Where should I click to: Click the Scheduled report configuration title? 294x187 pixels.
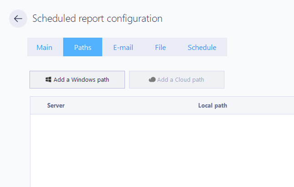point(97,19)
